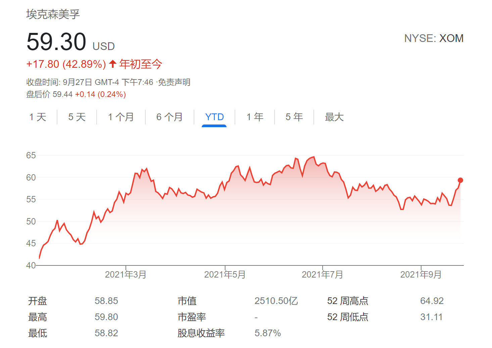Click the 2021年3月 axis label
492x348 pixels.
pyautogui.click(x=126, y=275)
